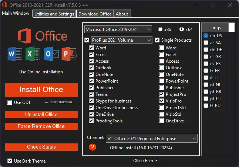Click the large Office logo graphic
The width and height of the screenshot is (239, 167).
[x=43, y=36]
